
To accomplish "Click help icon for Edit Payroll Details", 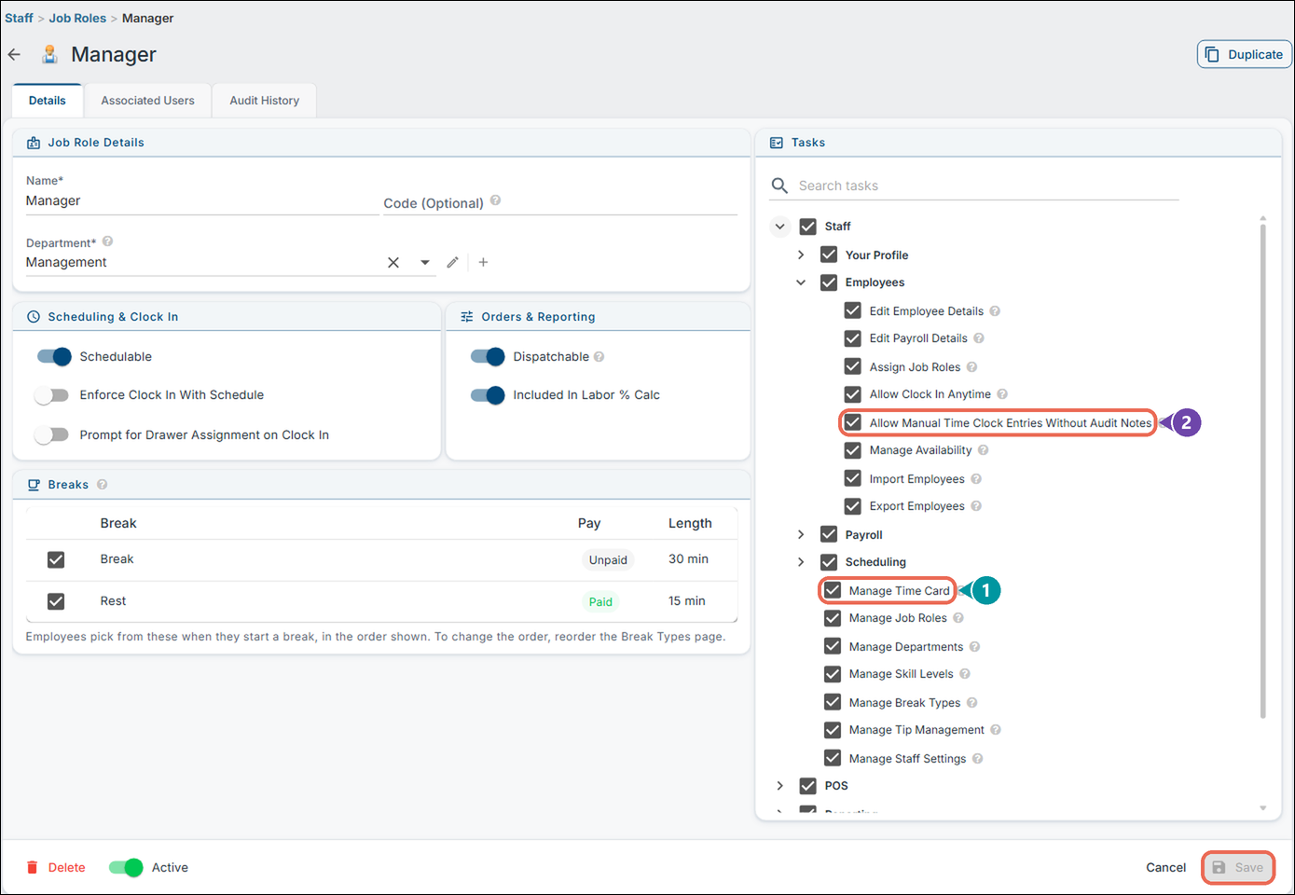I will pos(979,338).
